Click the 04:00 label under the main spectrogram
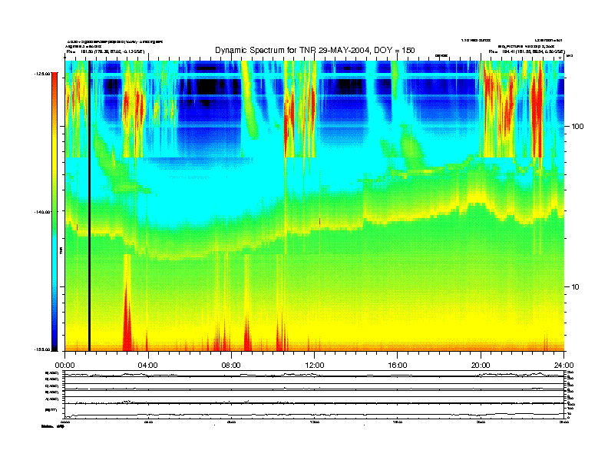This screenshot has height=470, width=608. (148, 366)
